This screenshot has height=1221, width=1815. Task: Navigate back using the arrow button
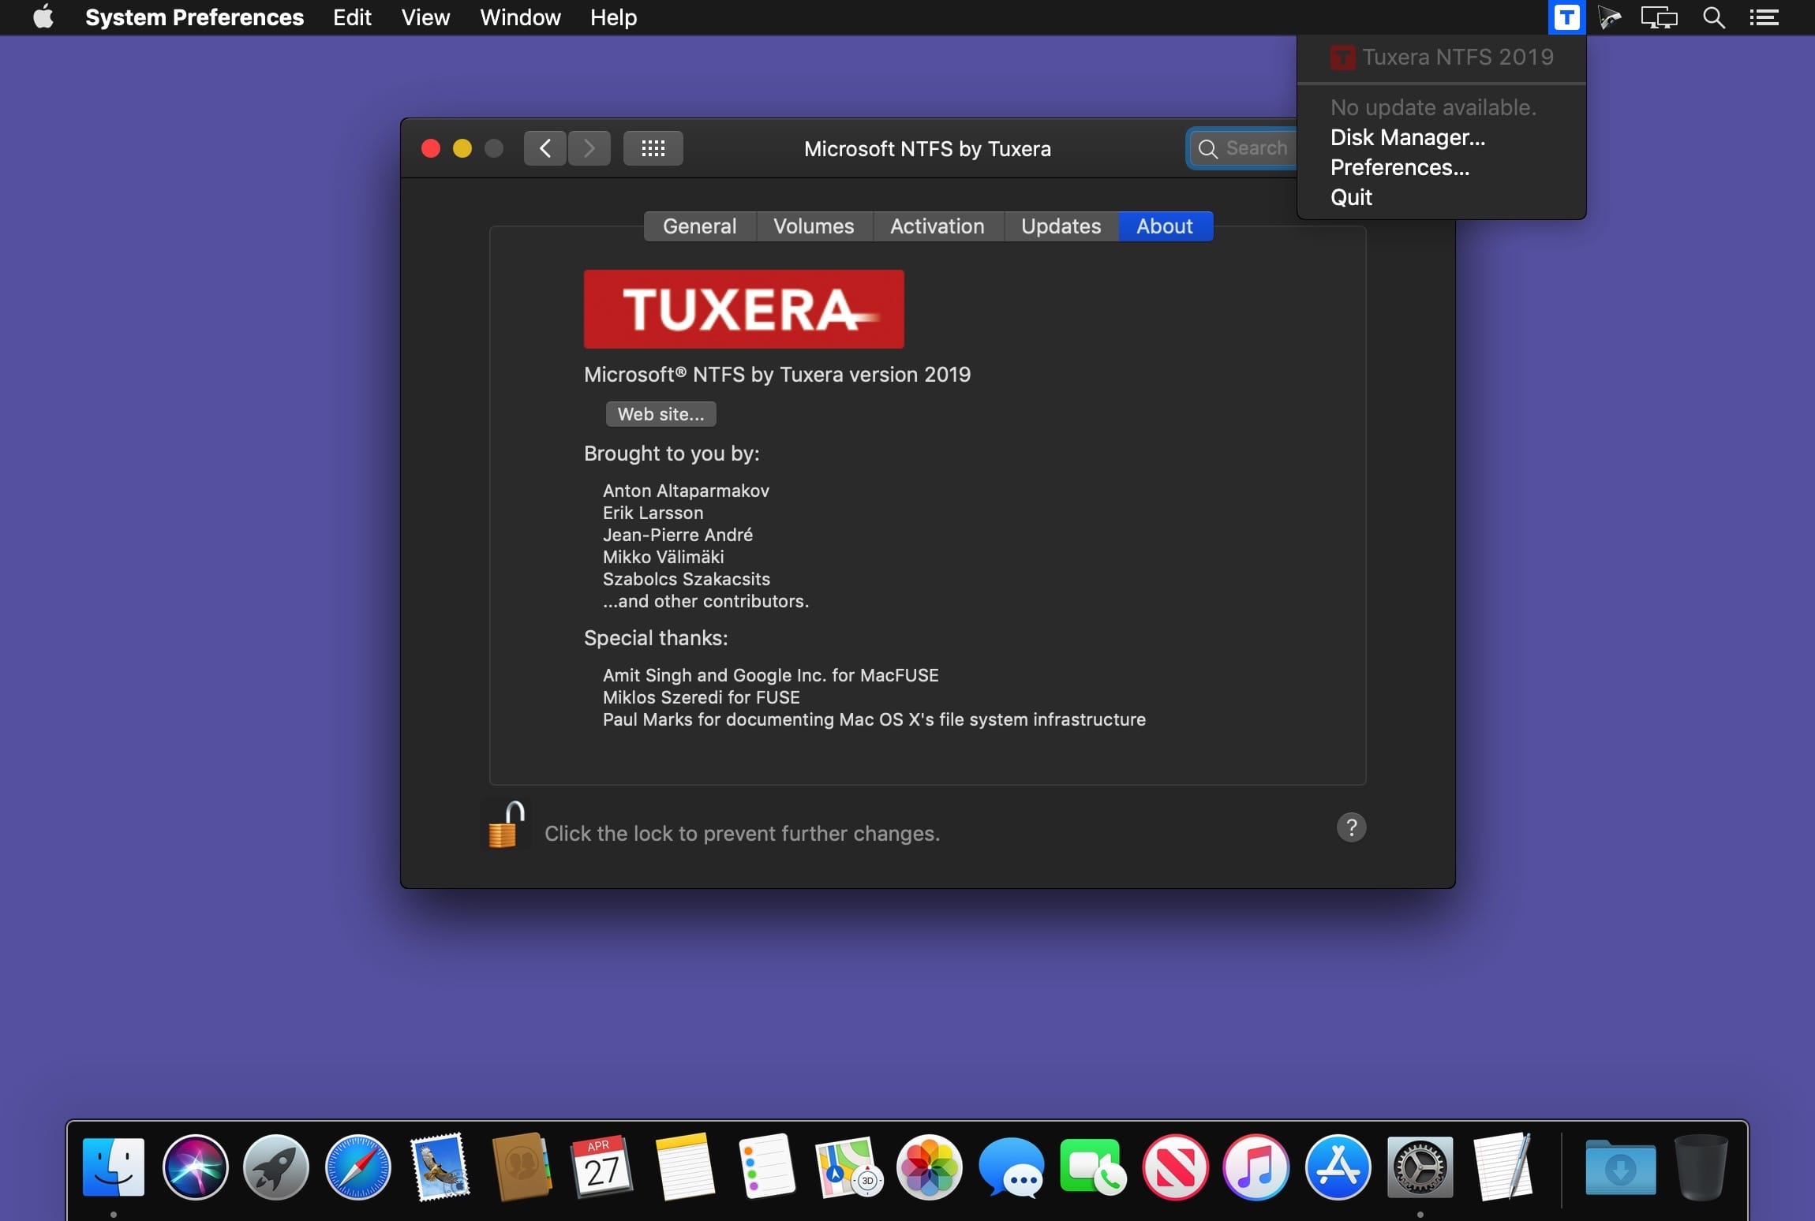[x=545, y=147]
